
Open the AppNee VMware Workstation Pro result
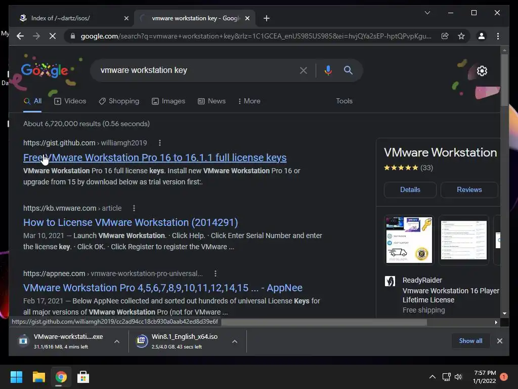click(162, 288)
